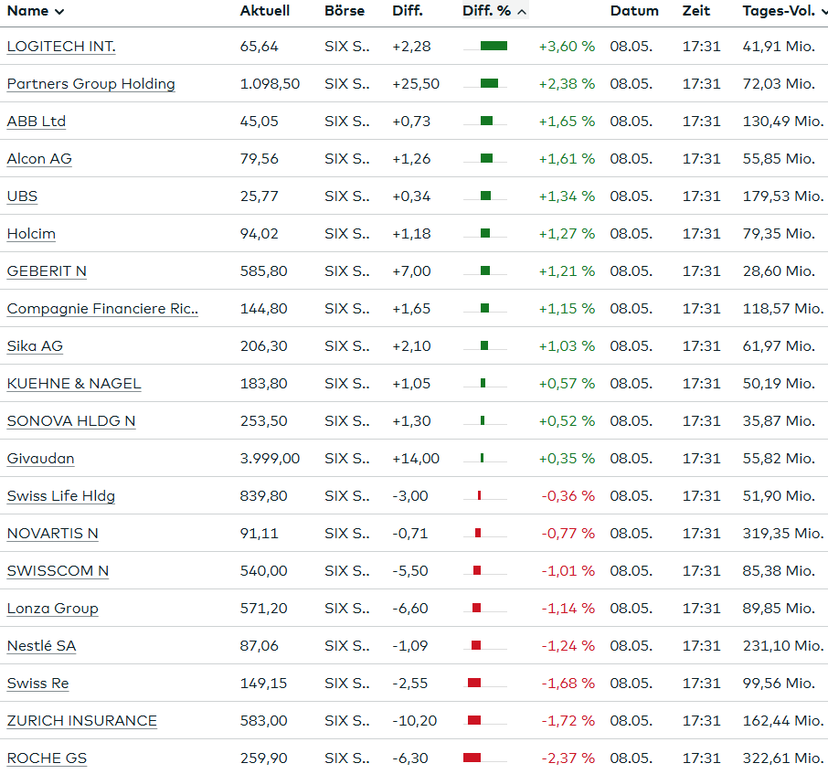
Task: Click Nestlé SA difference -1,09
Action: [x=410, y=646]
